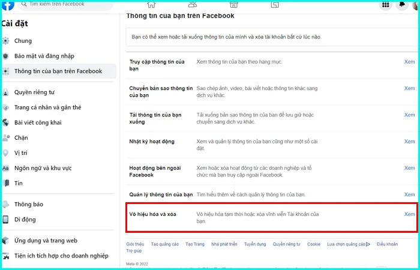Select Thông tin của bạn trên Facebook
The height and width of the screenshot is (270, 420).
[x=59, y=71]
